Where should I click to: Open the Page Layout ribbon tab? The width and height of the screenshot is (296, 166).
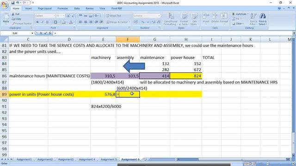(45, 8)
